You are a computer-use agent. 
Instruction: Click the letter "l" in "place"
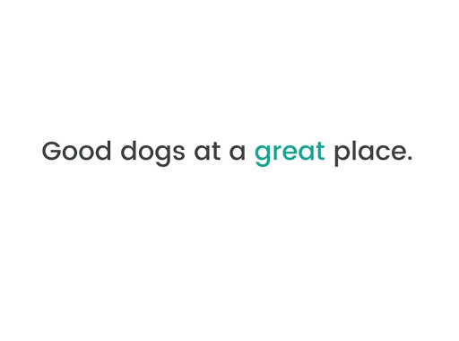pos(356,151)
